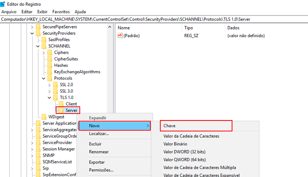Click Renomear in the context menu

click(x=99, y=152)
